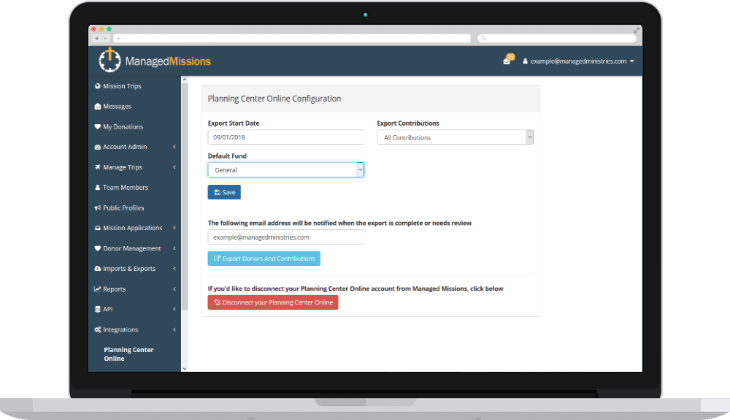
Task: Expand the Account Admin submenu chevron
Action: (174, 147)
